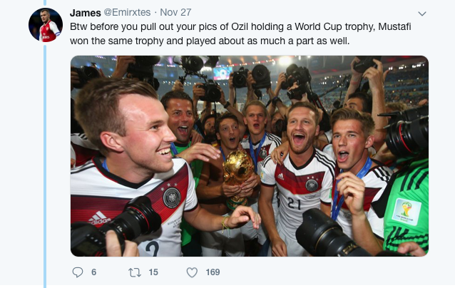Image resolution: width=455 pixels, height=288 pixels.
Task: Click the number 21 jersey in photo
Action: (x=294, y=204)
